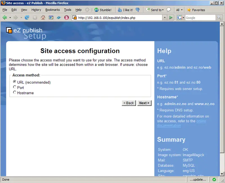Click the ...update... status bar panel
225x183 pixels.
pos(198,180)
